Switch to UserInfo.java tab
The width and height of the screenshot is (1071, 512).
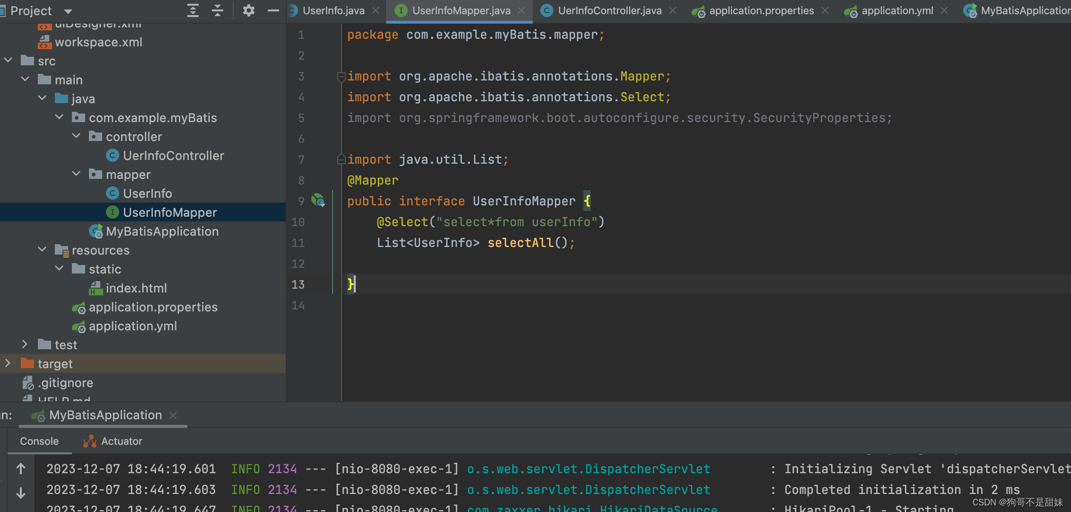coord(334,10)
